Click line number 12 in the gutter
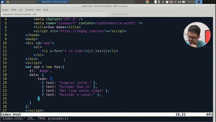The height and width of the screenshot is (122, 216). (x=5, y=51)
